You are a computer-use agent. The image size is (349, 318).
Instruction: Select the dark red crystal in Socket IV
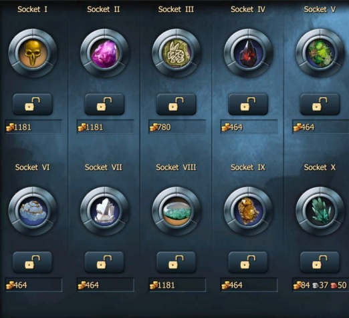tap(248, 53)
